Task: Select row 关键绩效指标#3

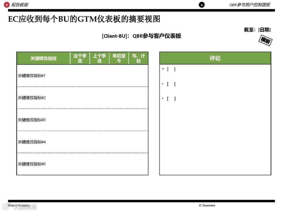Action: [83, 120]
